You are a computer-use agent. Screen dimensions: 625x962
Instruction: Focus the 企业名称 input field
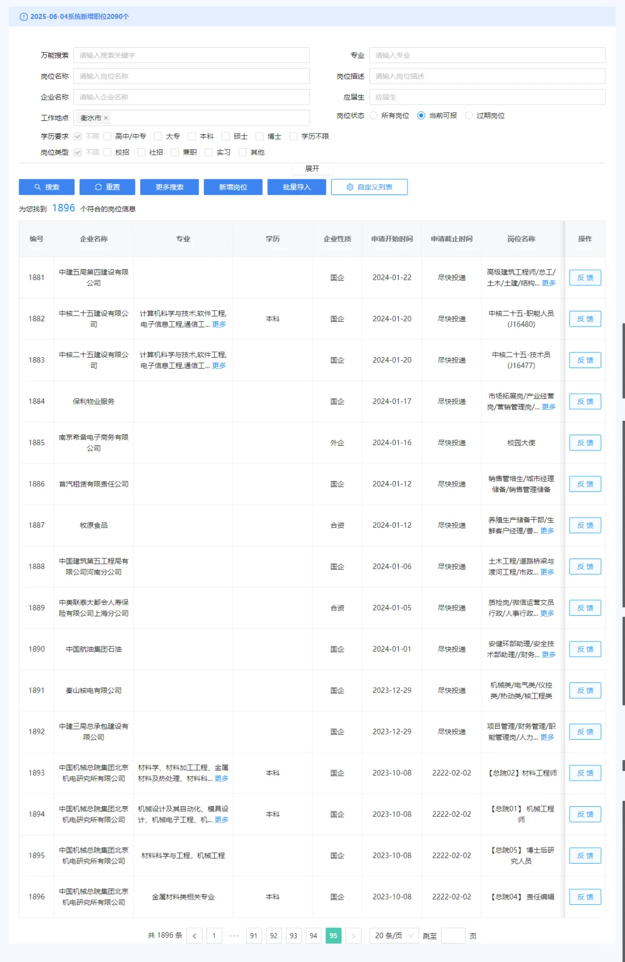click(x=192, y=97)
